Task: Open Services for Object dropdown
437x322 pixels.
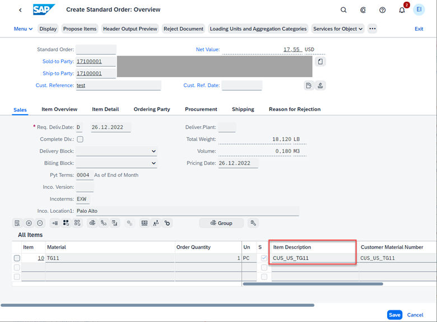Action: pos(338,29)
